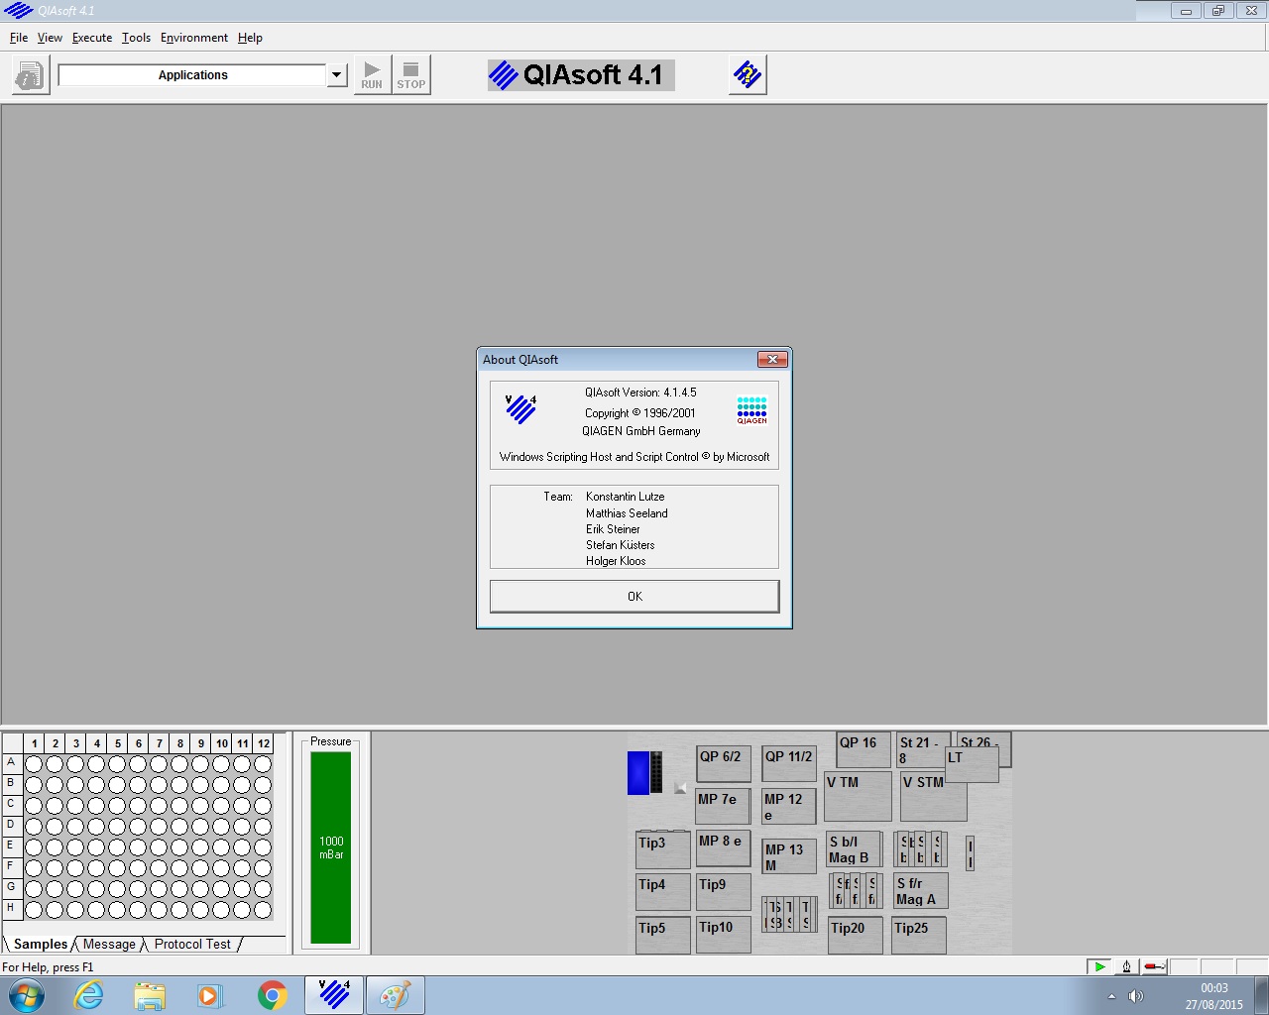Open Internet Explorer from taskbar
1269x1015 pixels.
click(x=89, y=995)
